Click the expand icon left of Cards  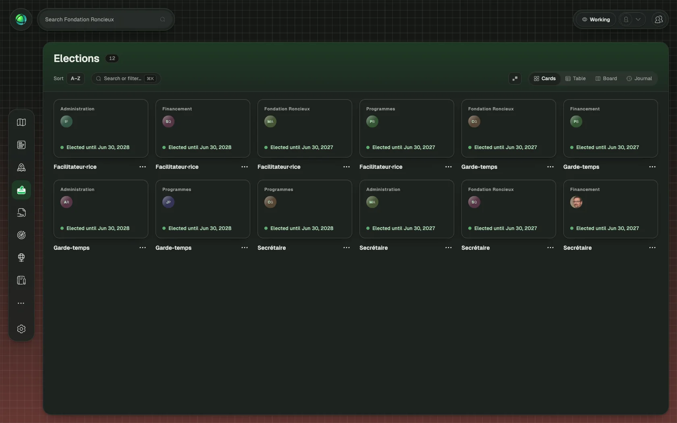tap(515, 79)
